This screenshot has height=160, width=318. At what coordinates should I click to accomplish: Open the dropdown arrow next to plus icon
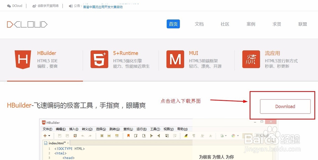tap(49, 136)
